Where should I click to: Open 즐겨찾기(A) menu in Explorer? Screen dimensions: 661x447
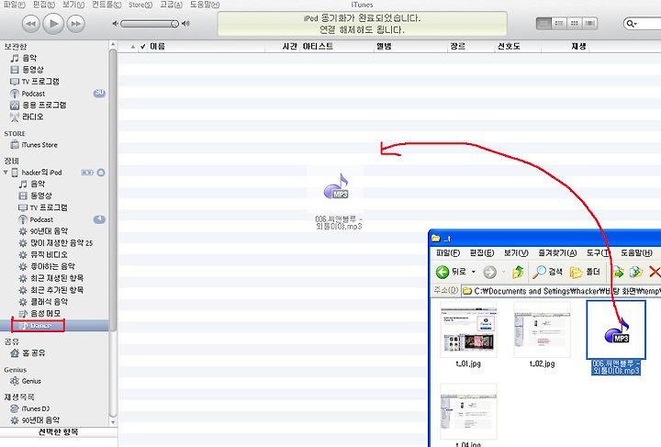(557, 253)
